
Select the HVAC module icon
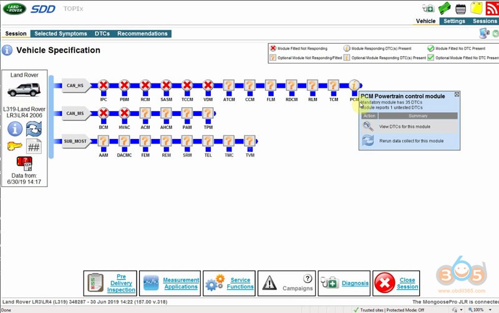click(124, 113)
